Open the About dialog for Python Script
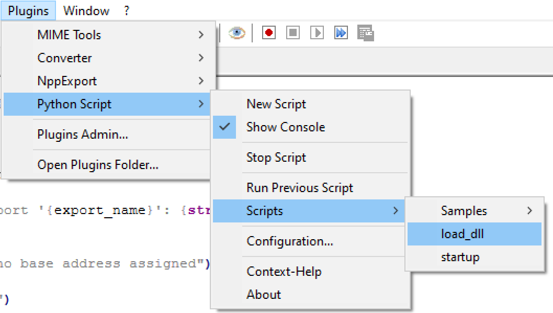553x313 pixels. [x=263, y=294]
